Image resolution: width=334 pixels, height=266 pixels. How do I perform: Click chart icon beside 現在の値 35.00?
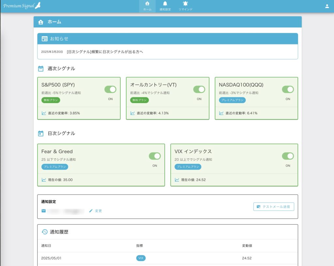44,180
